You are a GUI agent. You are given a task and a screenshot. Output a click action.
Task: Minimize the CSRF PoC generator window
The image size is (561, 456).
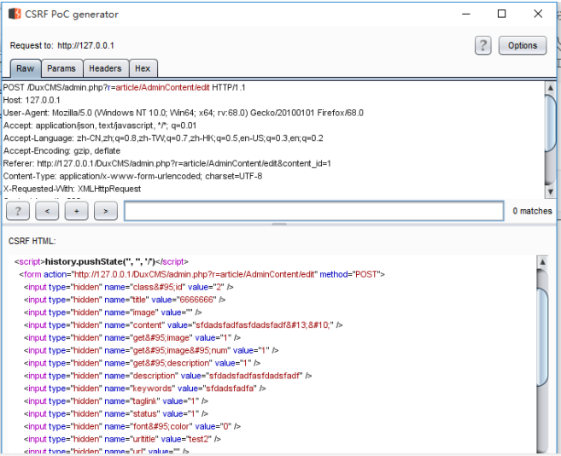tap(466, 14)
